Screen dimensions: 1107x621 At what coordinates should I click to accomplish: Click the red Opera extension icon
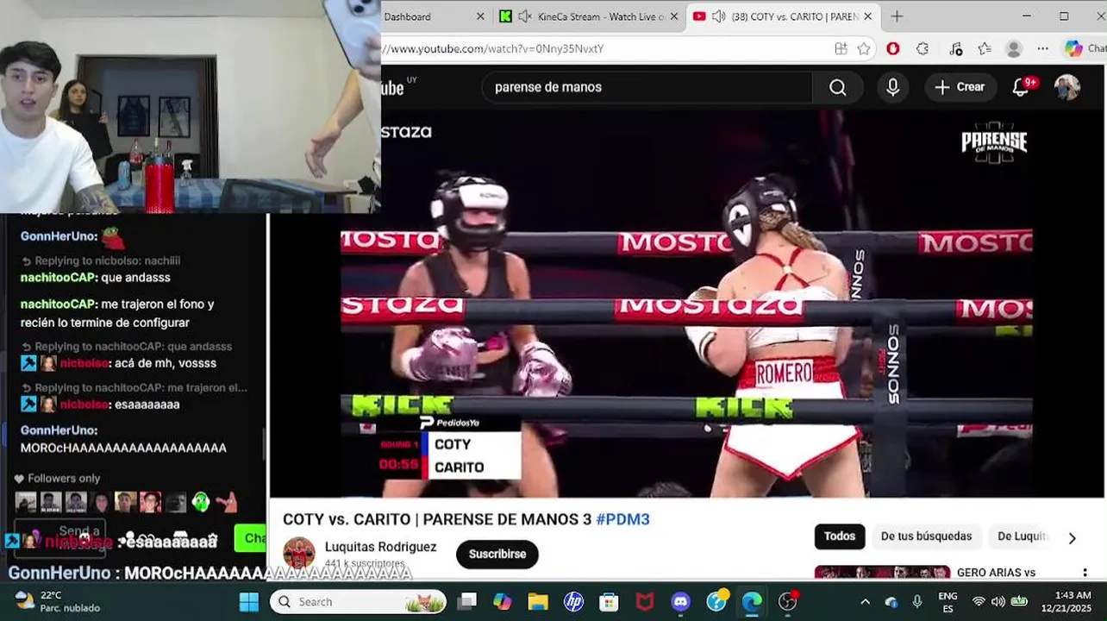(892, 48)
